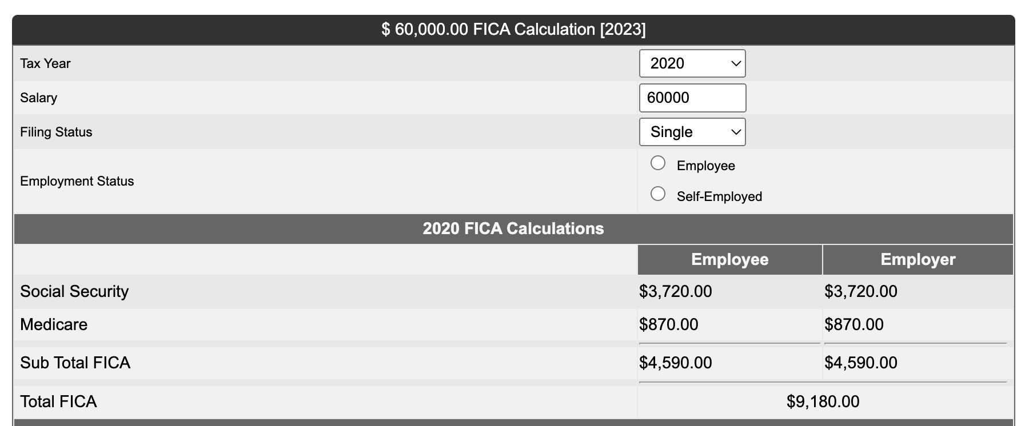Click the employee Social Security amount $3,720.00
The image size is (1021, 426).
coord(675,291)
